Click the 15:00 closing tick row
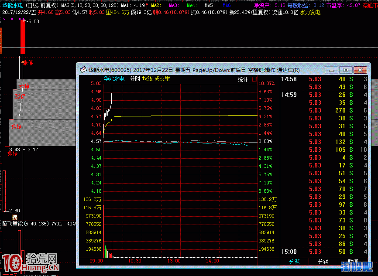This screenshot has height=276, width=378. (324, 252)
